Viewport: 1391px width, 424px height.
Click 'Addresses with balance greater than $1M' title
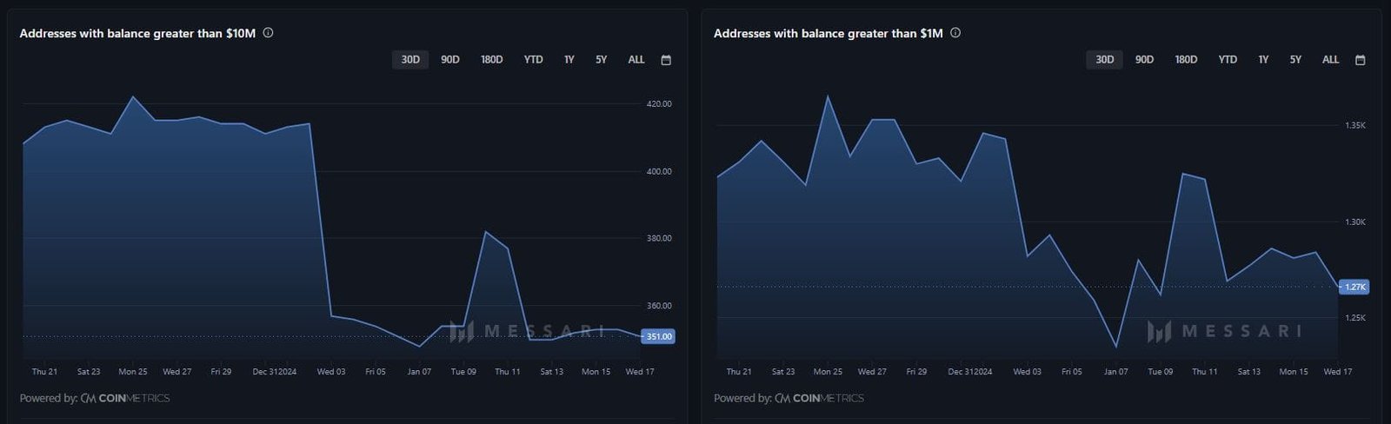click(x=828, y=33)
